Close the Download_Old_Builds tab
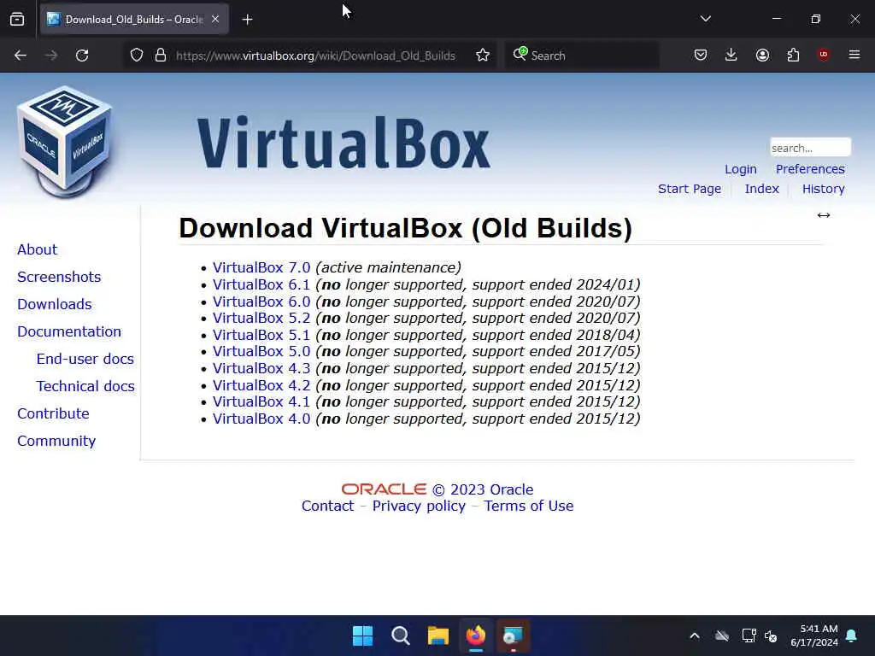 [x=215, y=20]
